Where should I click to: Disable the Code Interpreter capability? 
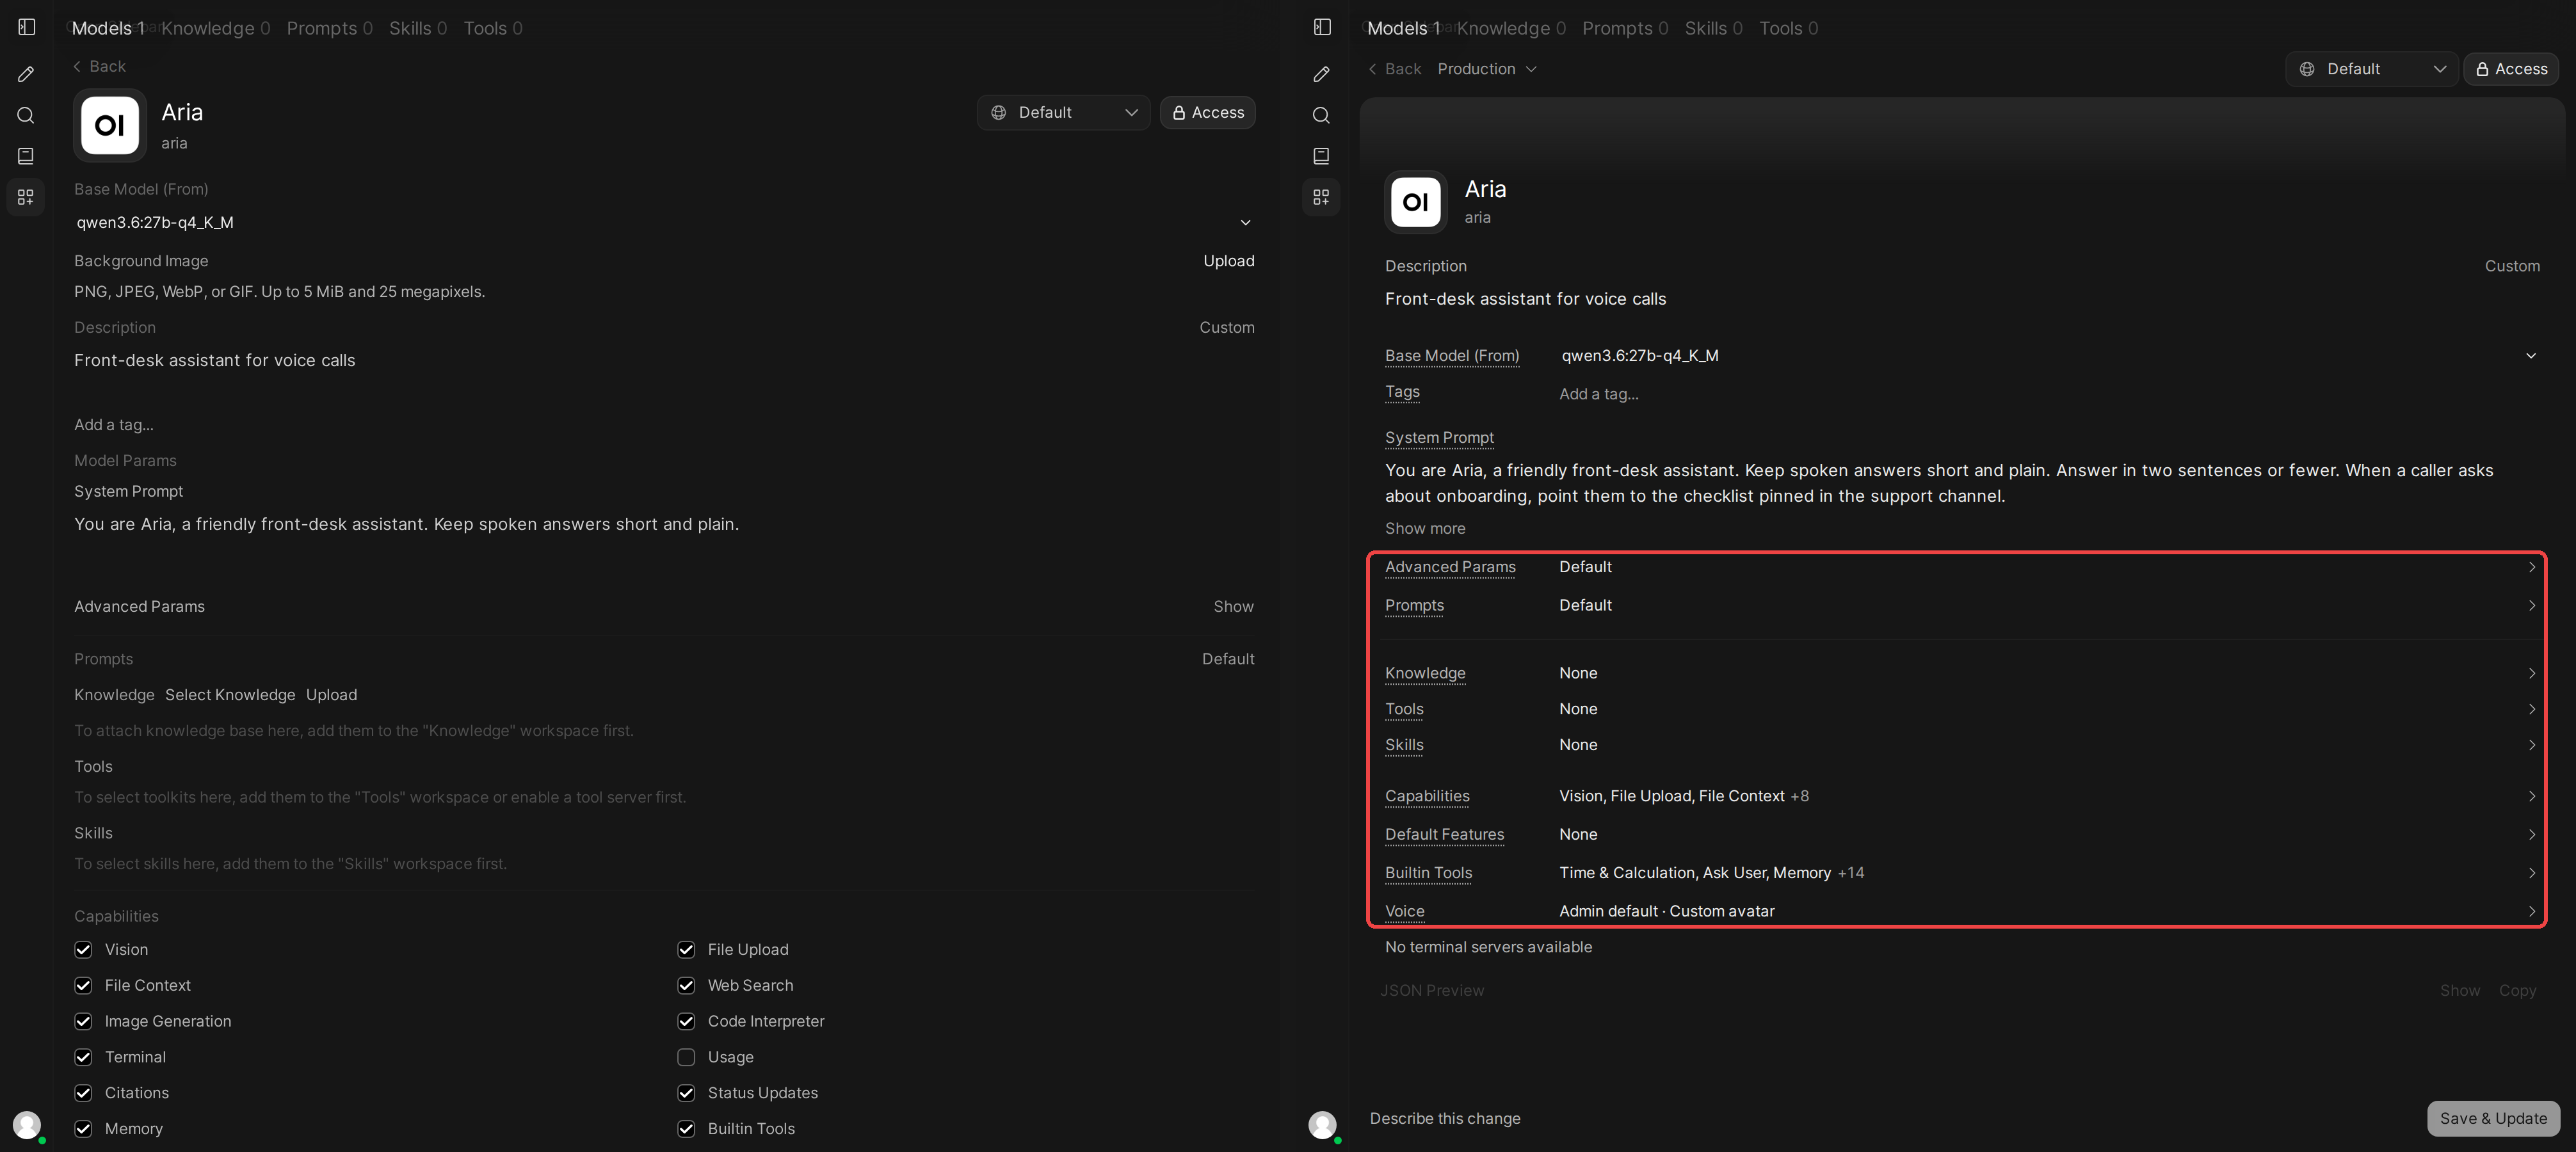pos(686,1021)
